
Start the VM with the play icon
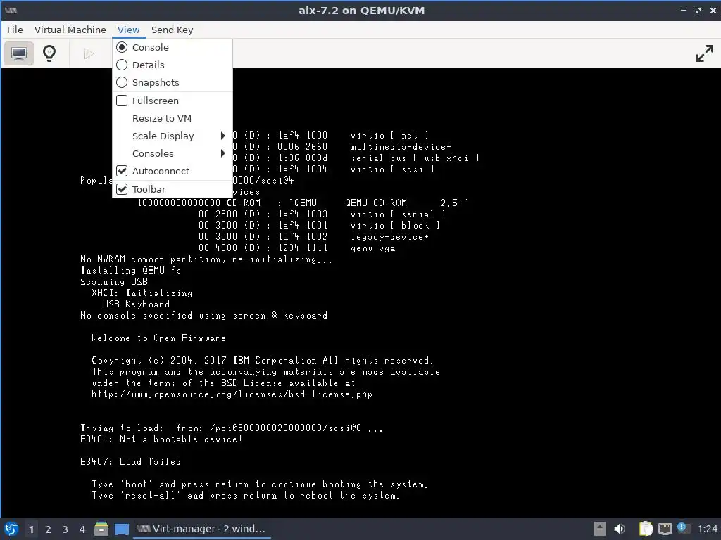[x=89, y=53]
